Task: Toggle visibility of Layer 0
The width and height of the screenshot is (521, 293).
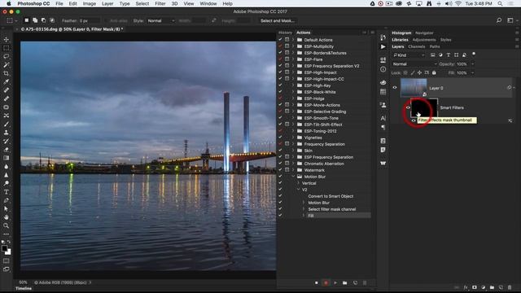Action: tap(395, 88)
